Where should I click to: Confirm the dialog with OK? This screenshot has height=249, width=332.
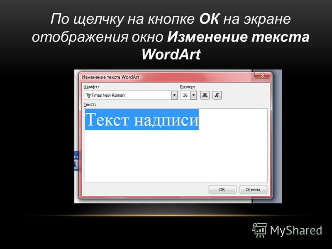(x=222, y=190)
